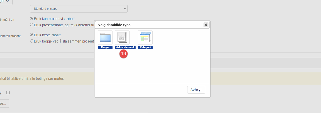Close the Velg datakilde type dialog
The width and height of the screenshot is (321, 113).
pos(206,25)
